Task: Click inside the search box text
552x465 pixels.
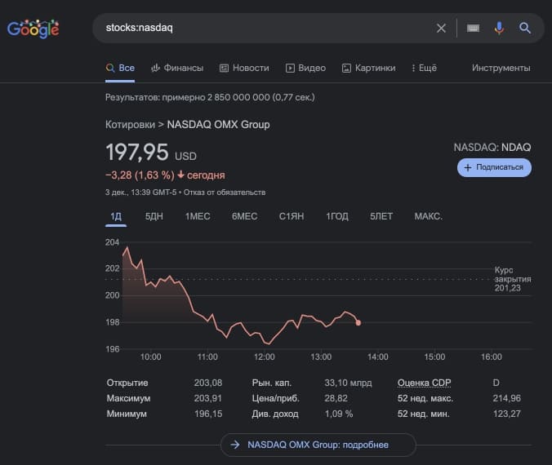Action: (140, 28)
